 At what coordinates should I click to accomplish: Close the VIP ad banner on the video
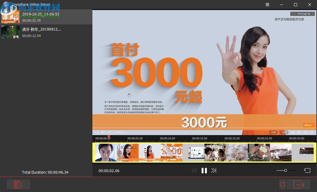point(313,13)
